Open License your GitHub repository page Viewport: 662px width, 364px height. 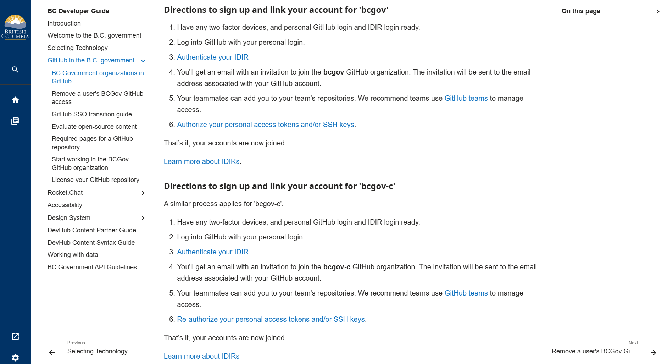tap(95, 180)
